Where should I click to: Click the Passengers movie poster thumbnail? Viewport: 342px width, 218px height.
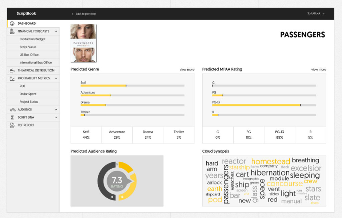(83, 43)
